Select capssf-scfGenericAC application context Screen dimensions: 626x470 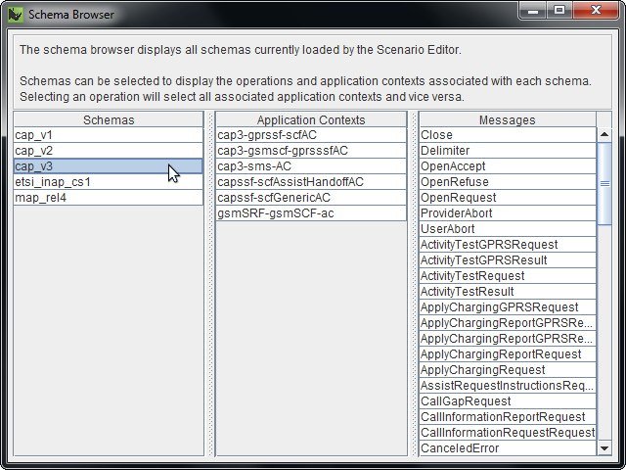311,198
